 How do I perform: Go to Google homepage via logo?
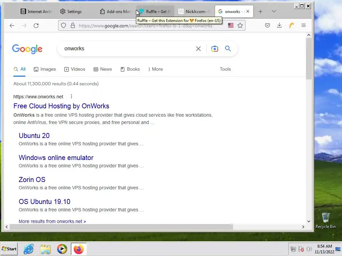point(27,49)
